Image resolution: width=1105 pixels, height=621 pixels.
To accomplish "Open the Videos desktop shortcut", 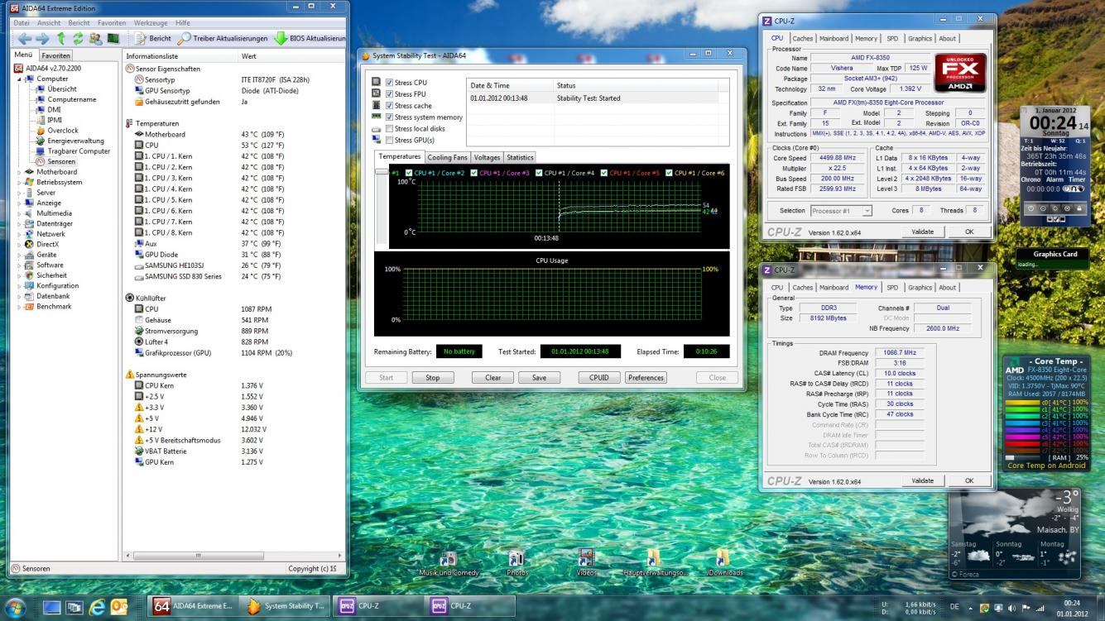I will 585,563.
